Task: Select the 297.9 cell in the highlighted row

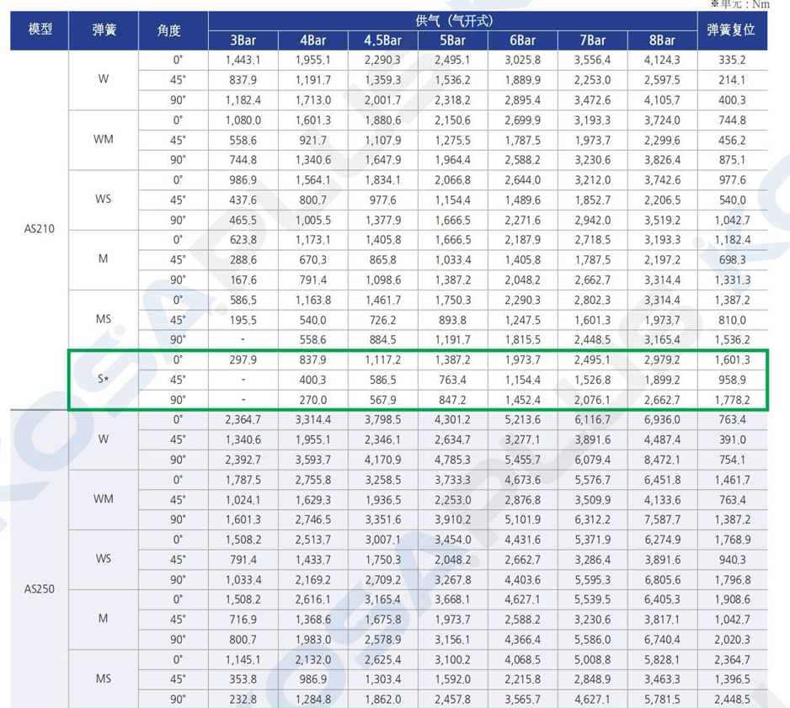Action: [243, 359]
